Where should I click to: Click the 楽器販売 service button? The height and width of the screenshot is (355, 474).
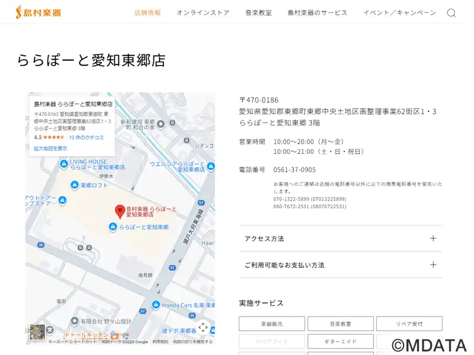click(x=272, y=324)
